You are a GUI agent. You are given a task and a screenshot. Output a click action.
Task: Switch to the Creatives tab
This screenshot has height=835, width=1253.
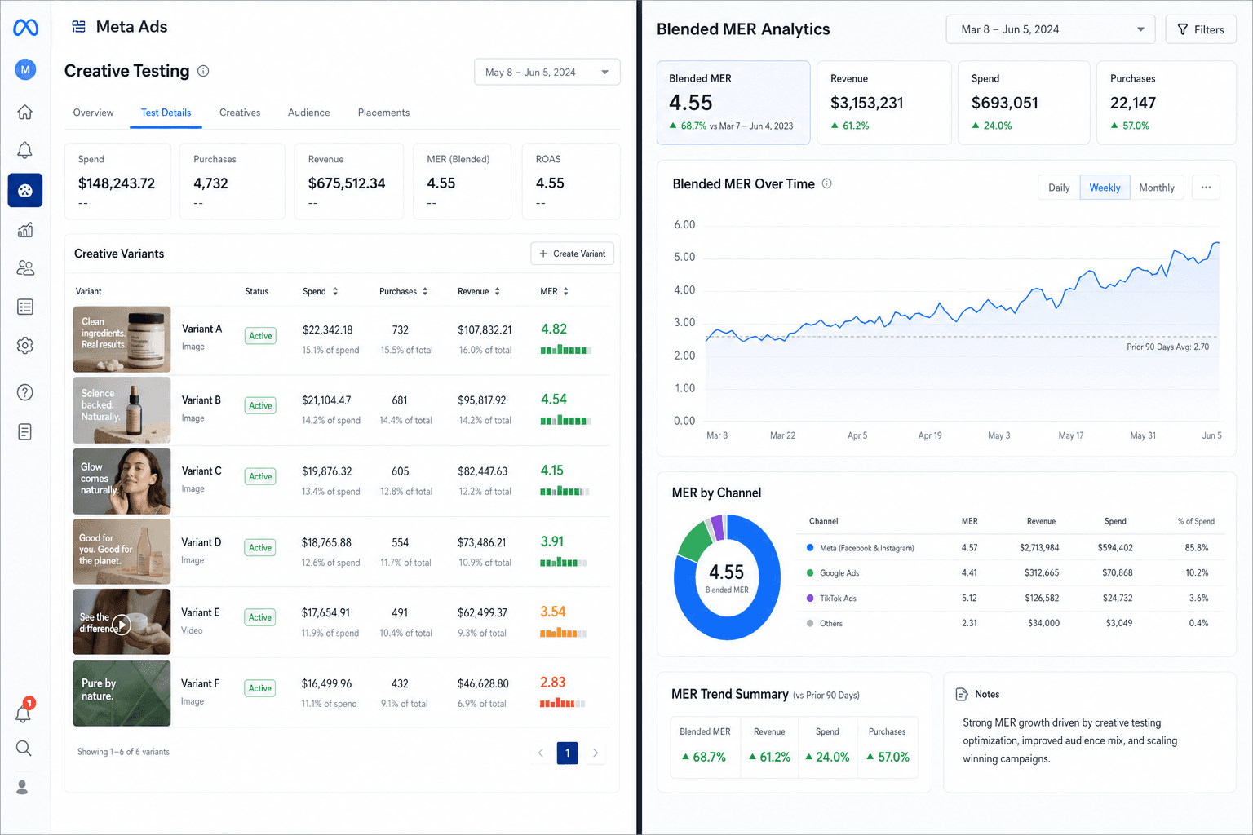point(240,113)
